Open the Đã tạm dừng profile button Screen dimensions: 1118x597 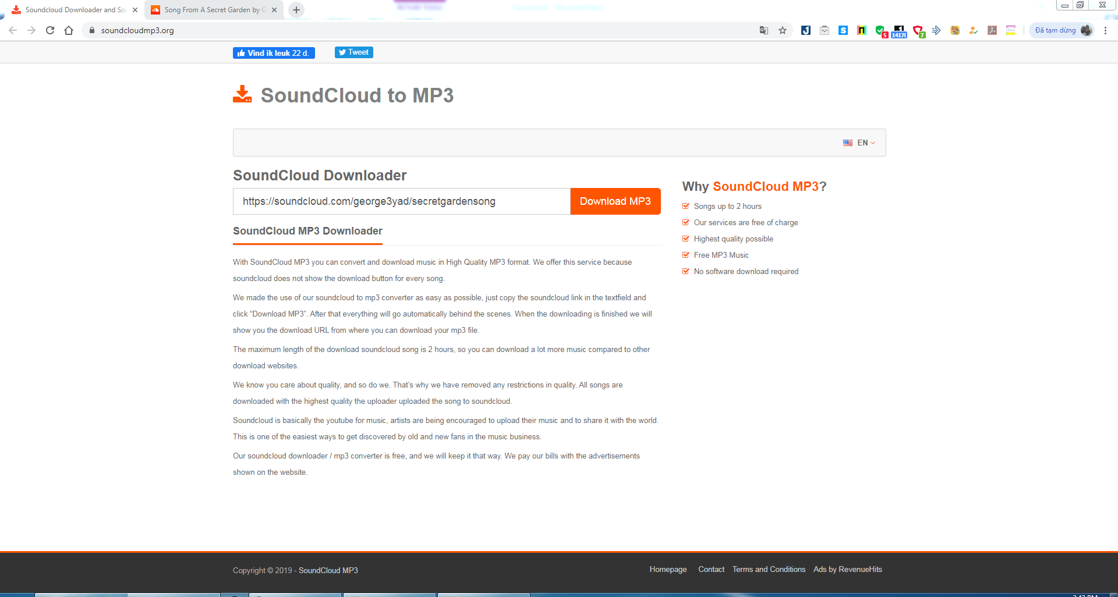pos(1062,30)
